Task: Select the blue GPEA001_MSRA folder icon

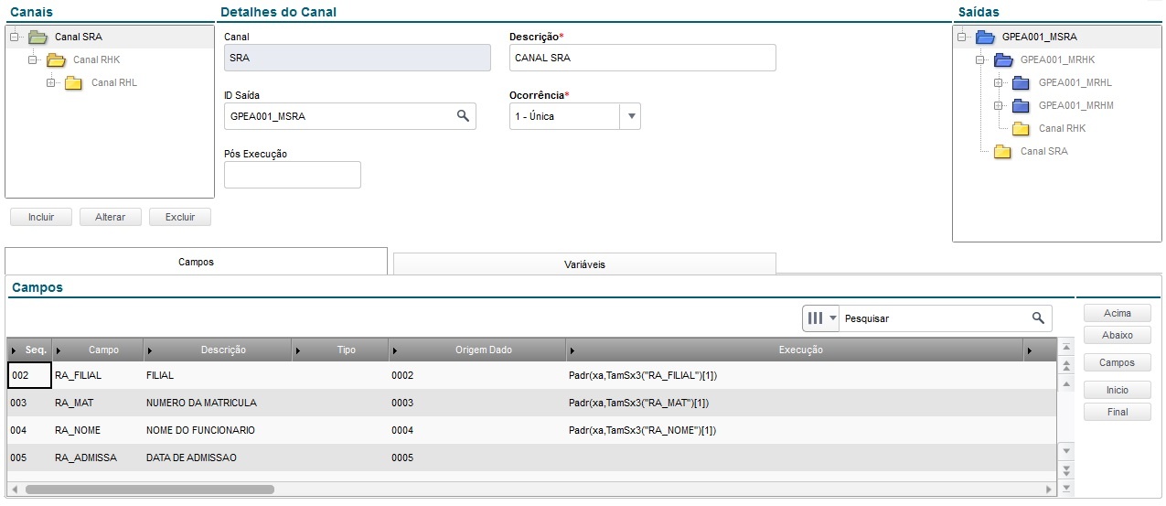Action: (985, 38)
